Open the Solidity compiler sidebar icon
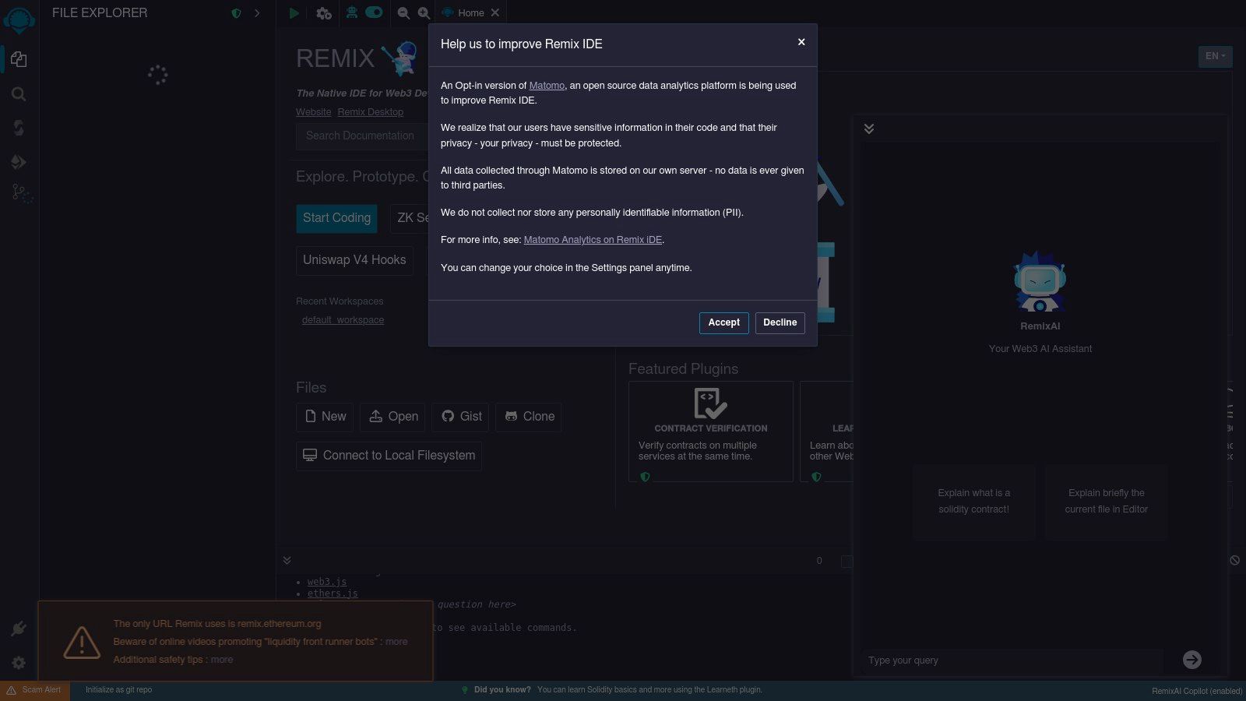This screenshot has width=1246, height=701. (x=19, y=128)
